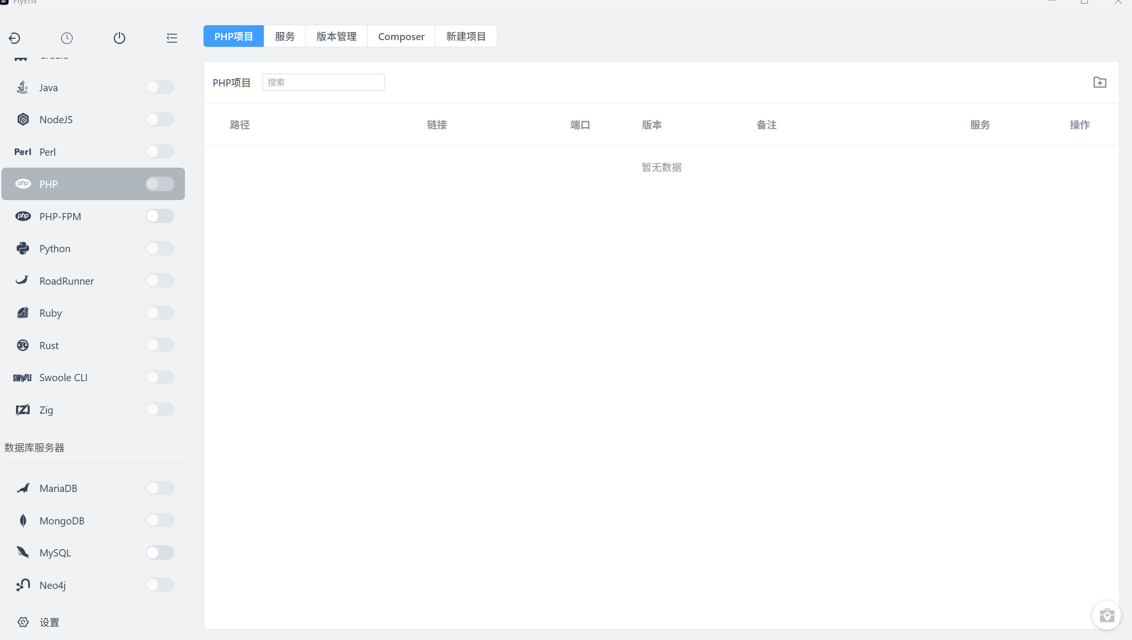Click the 路径 column header

tap(240, 125)
